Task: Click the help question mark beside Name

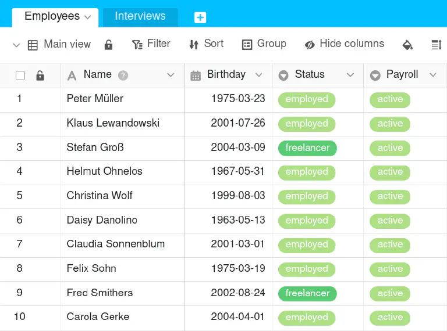Action: coord(123,75)
